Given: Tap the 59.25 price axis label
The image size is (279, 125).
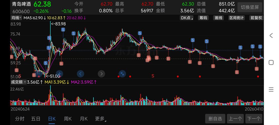Looking at the screenshot, I should [16, 63].
